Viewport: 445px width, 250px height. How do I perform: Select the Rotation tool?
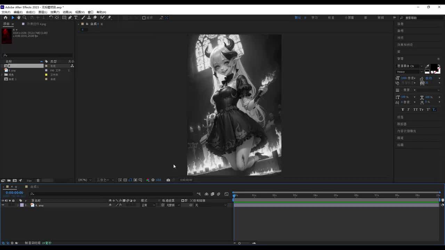[x=51, y=17]
